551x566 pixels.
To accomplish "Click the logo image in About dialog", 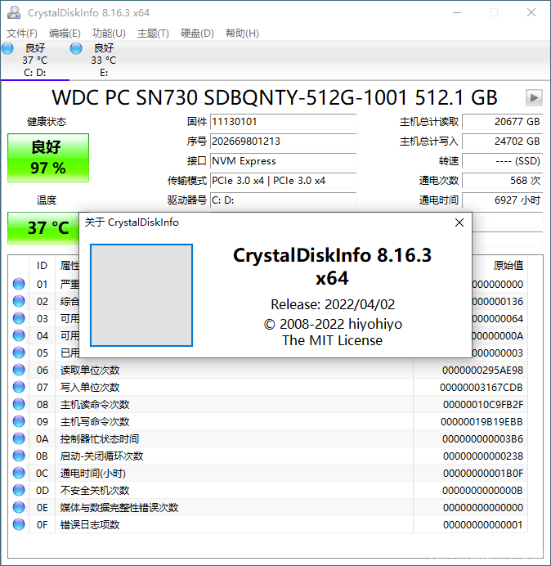I will pyautogui.click(x=141, y=295).
